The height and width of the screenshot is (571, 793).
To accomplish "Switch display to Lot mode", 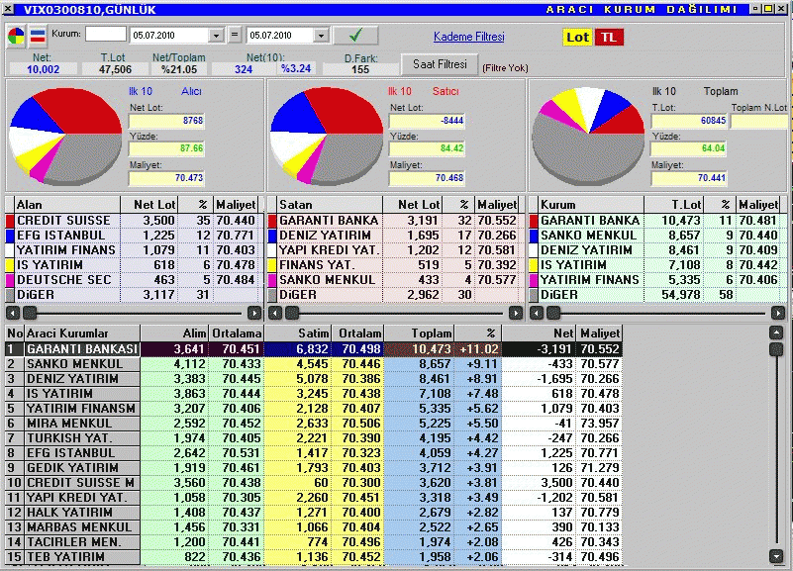I will coord(576,38).
